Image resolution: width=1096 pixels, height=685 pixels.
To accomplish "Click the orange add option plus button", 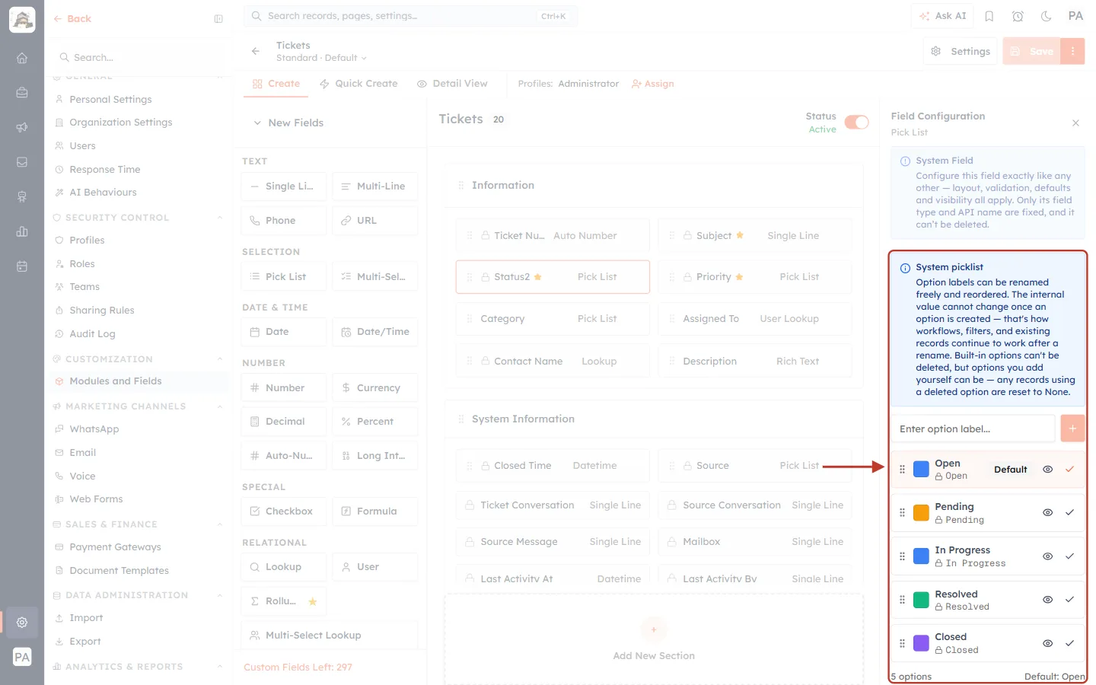I will (1072, 429).
